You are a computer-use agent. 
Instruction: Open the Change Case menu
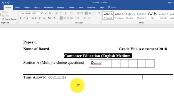(x=51, y=13)
